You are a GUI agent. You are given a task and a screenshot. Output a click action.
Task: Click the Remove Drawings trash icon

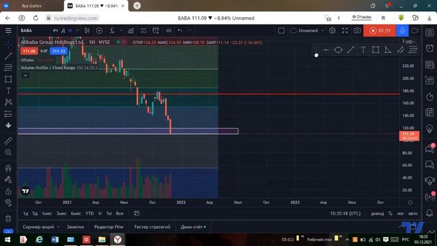[x=8, y=219]
